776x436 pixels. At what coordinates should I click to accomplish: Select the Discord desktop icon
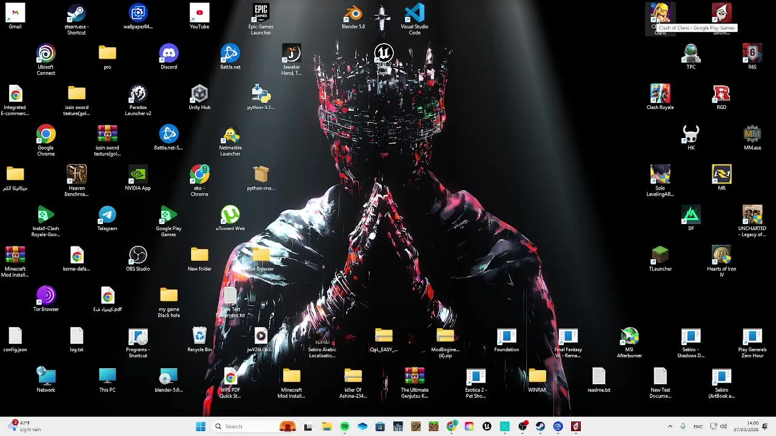pyautogui.click(x=169, y=58)
